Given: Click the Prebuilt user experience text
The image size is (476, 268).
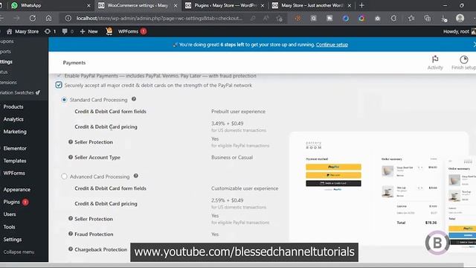Looking at the screenshot, I should pyautogui.click(x=238, y=112).
